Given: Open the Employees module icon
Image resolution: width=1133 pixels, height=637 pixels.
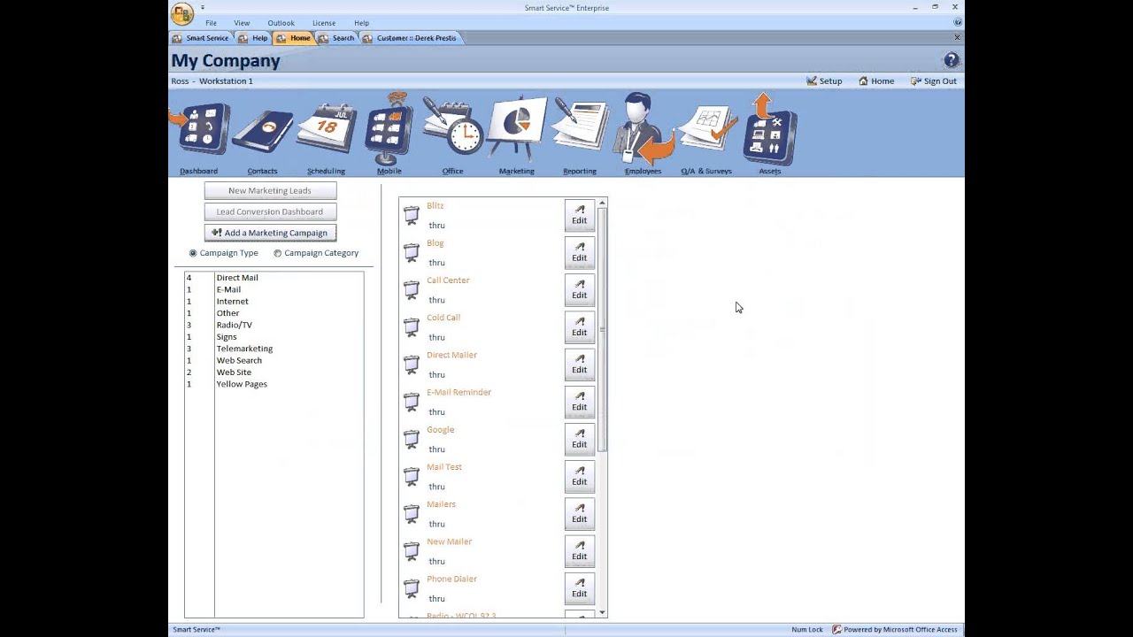Looking at the screenshot, I should tap(644, 130).
